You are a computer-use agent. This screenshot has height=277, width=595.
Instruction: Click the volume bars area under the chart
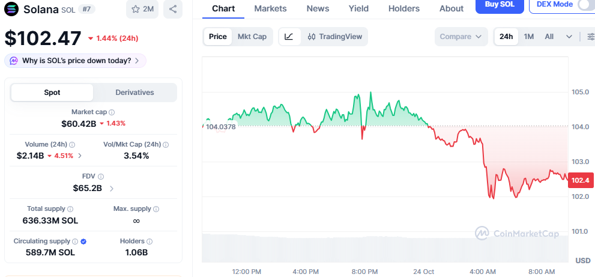pyautogui.click(x=385, y=248)
